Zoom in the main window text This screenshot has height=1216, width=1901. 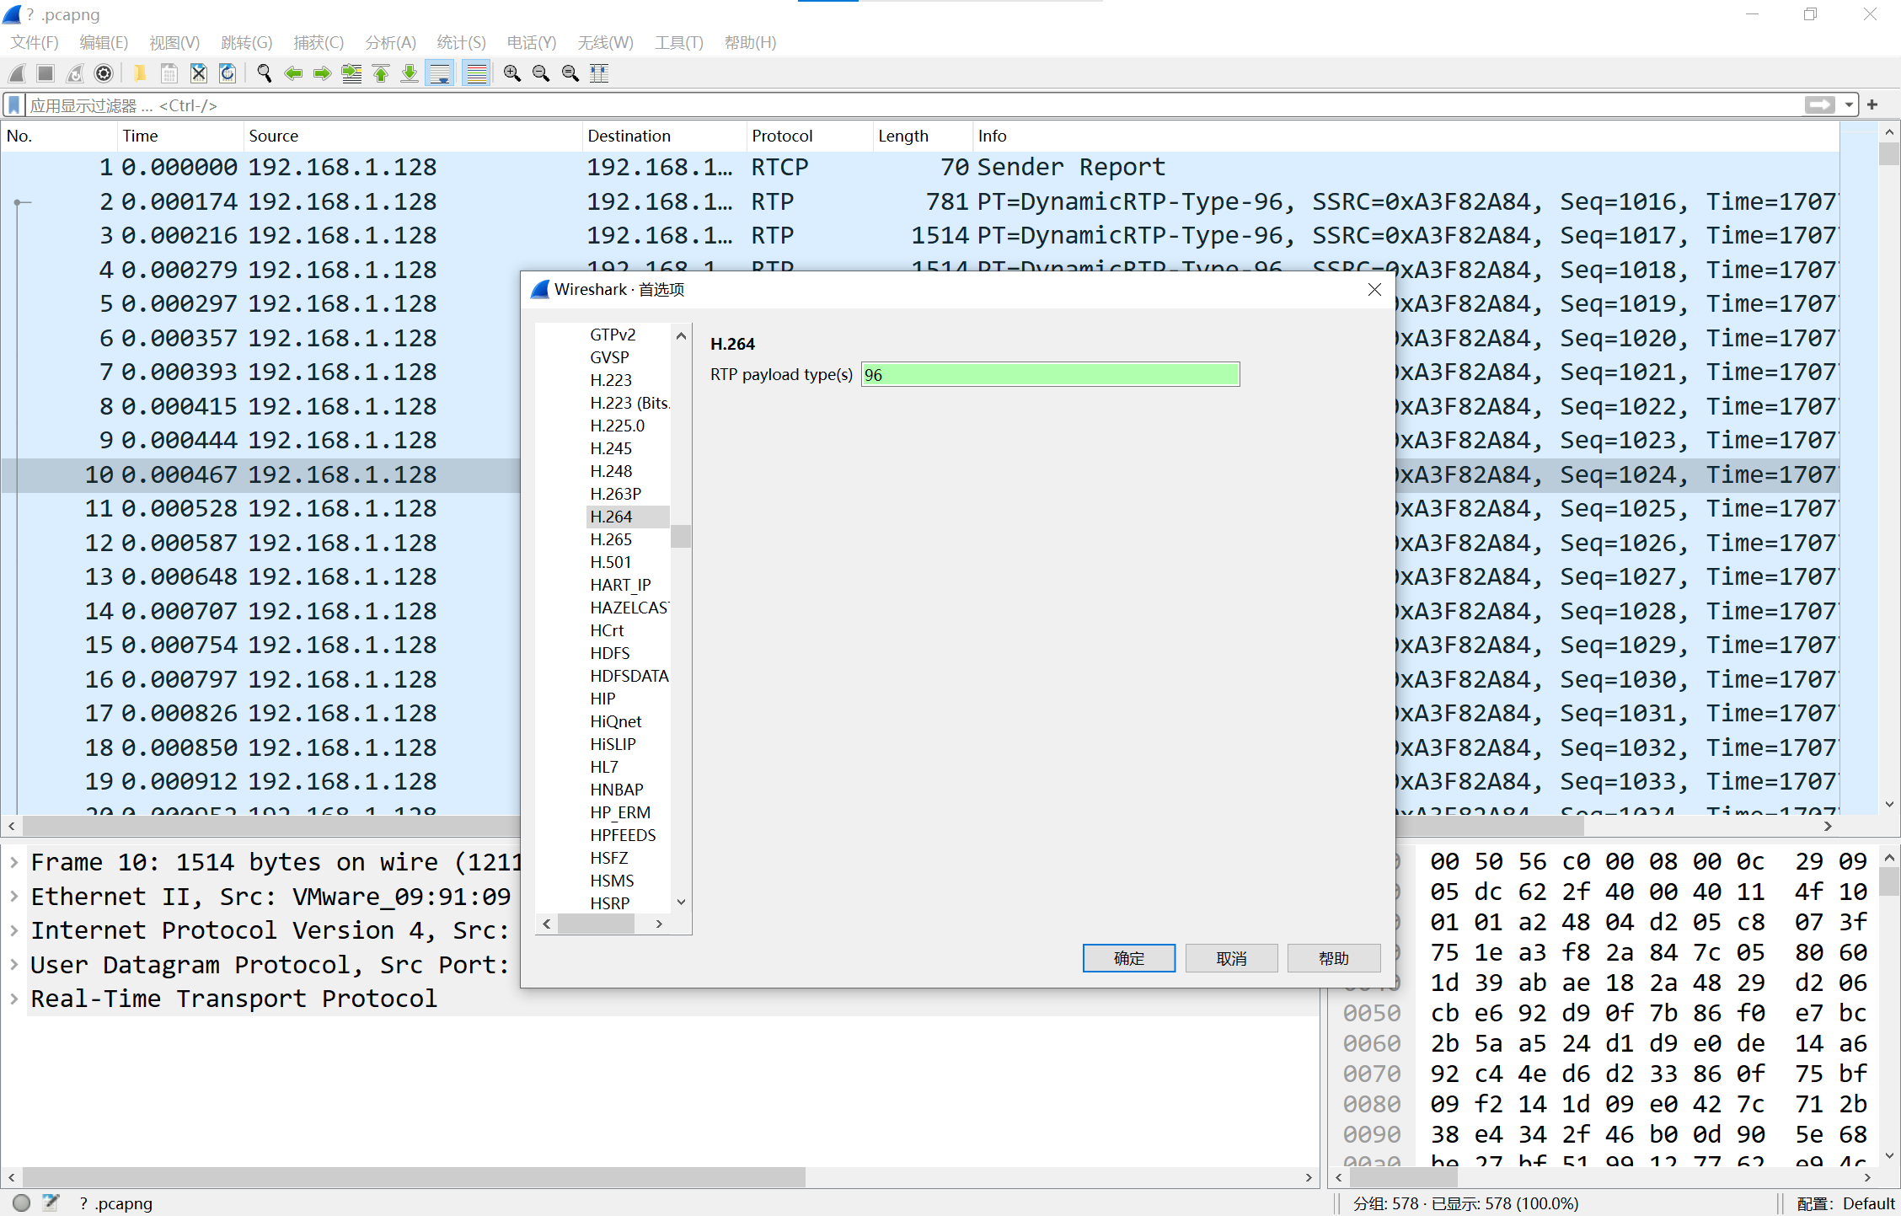point(511,73)
